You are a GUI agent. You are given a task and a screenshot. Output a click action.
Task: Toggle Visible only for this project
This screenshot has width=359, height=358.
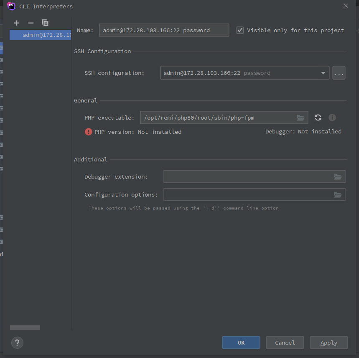240,31
